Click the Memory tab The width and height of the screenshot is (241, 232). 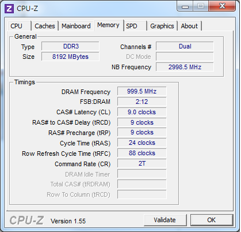pos(108,25)
